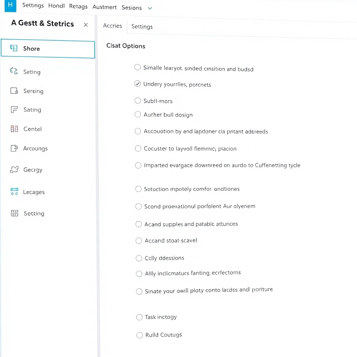Select the Task inctogy radio button
Viewport: 357px width, 357px height.
[x=139, y=317]
